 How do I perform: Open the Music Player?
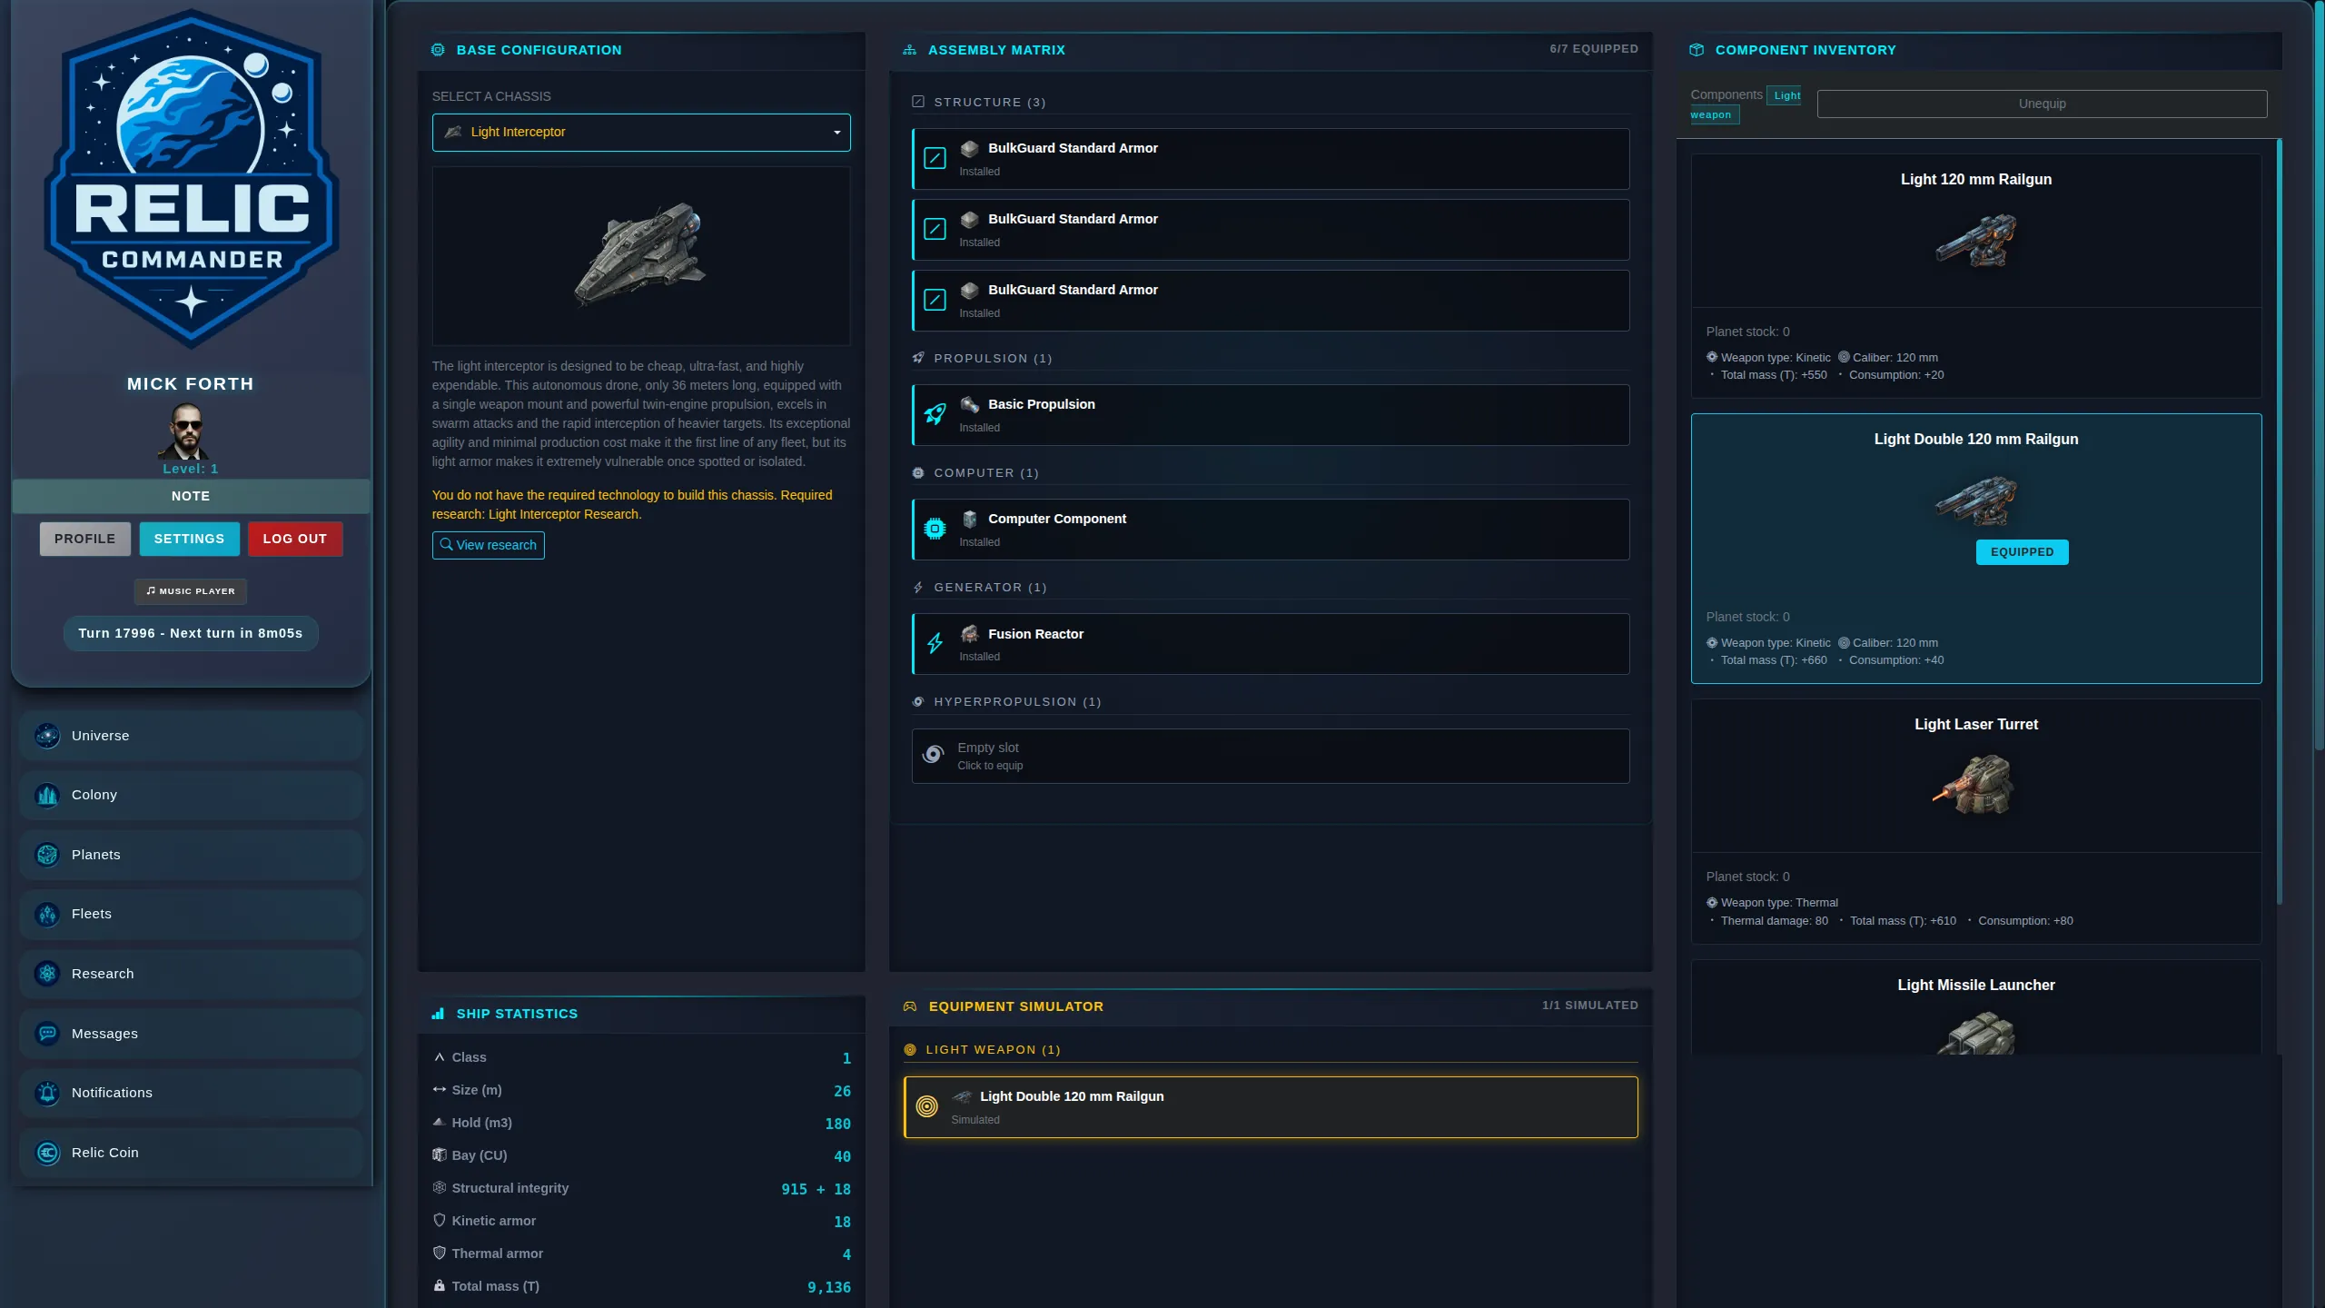pyautogui.click(x=190, y=591)
